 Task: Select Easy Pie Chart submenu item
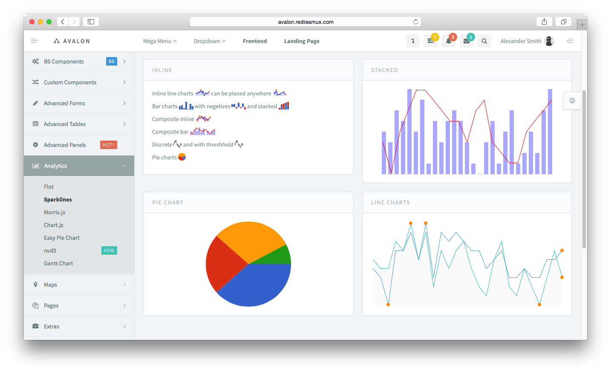pyautogui.click(x=62, y=238)
